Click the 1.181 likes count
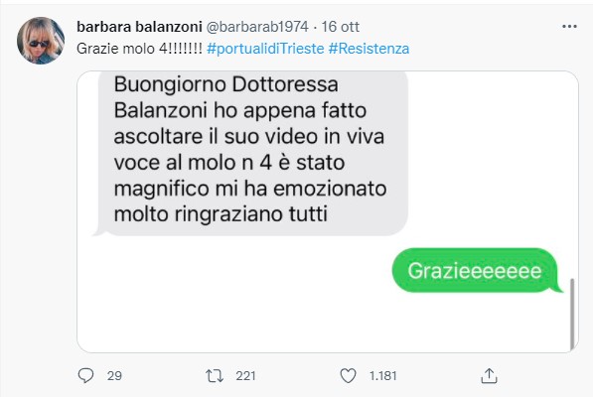Image resolution: width=593 pixels, height=397 pixels. [382, 376]
